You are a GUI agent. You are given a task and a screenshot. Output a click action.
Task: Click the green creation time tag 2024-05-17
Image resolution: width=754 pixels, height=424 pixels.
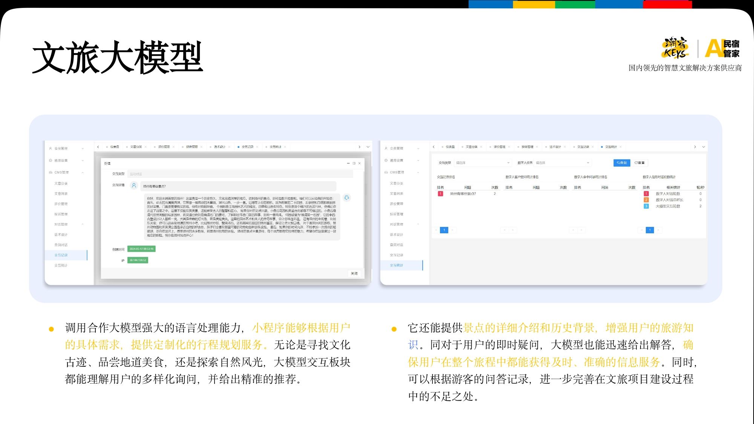click(141, 249)
